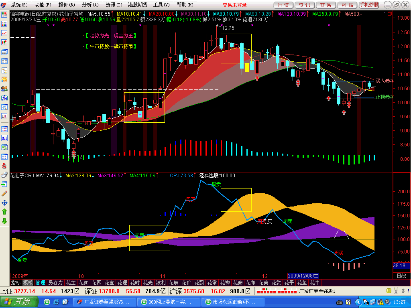411x308 pixels.
Task: Click the 手机炒股 button
Action: coord(369,5)
